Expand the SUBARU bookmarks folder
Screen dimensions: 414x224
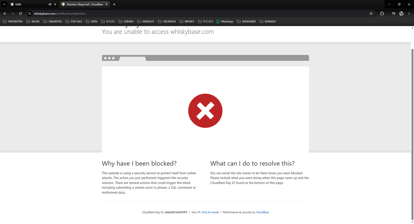126,22
